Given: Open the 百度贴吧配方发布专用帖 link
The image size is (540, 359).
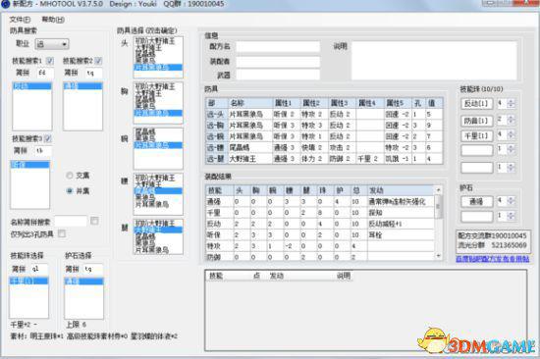Looking at the screenshot, I should 493,259.
